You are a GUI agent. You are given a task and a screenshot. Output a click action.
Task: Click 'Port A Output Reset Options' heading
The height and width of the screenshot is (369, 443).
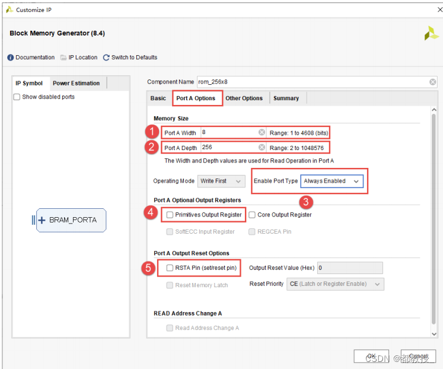192,253
